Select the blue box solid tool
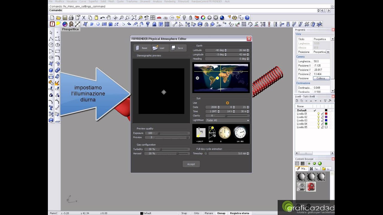383x215 pixels. [x=51, y=70]
